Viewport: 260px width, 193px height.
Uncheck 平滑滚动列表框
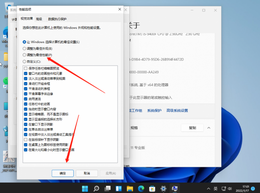pos(26,89)
